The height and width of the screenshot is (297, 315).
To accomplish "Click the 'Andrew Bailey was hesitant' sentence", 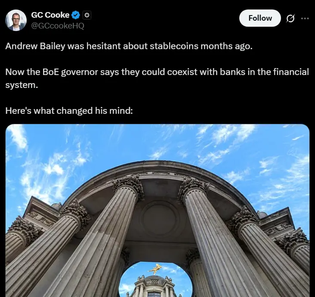I will point(129,46).
